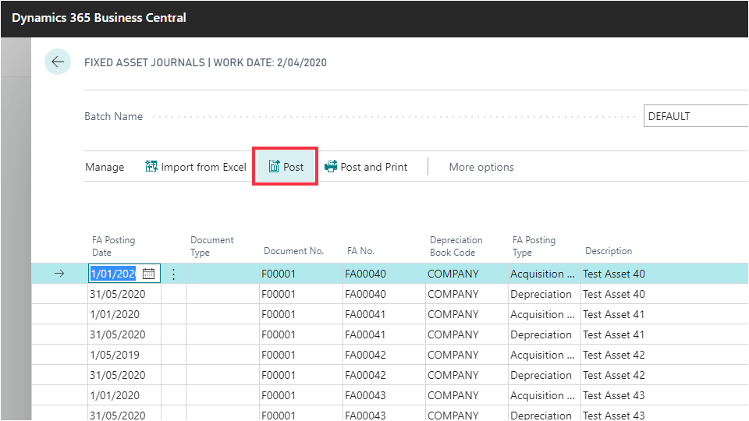
Task: Click the Post and Print printer icon
Action: click(331, 167)
